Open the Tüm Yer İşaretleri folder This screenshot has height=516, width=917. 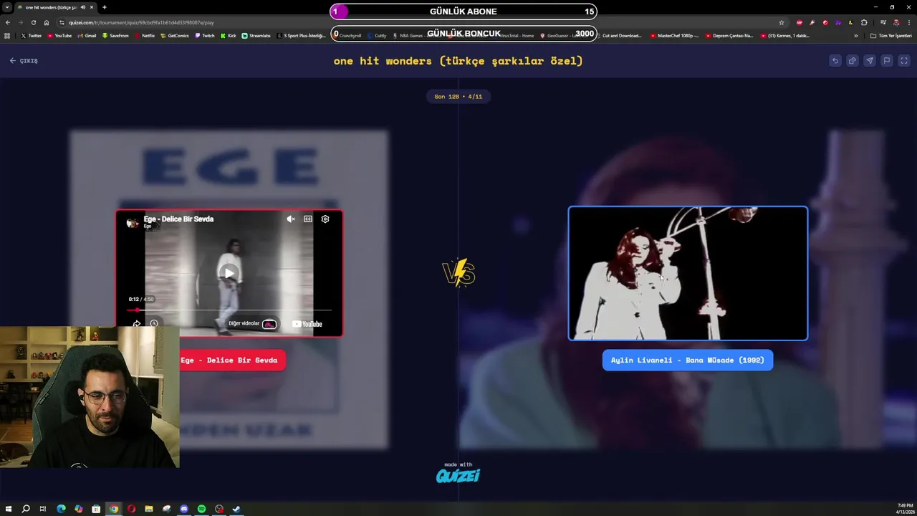(891, 35)
